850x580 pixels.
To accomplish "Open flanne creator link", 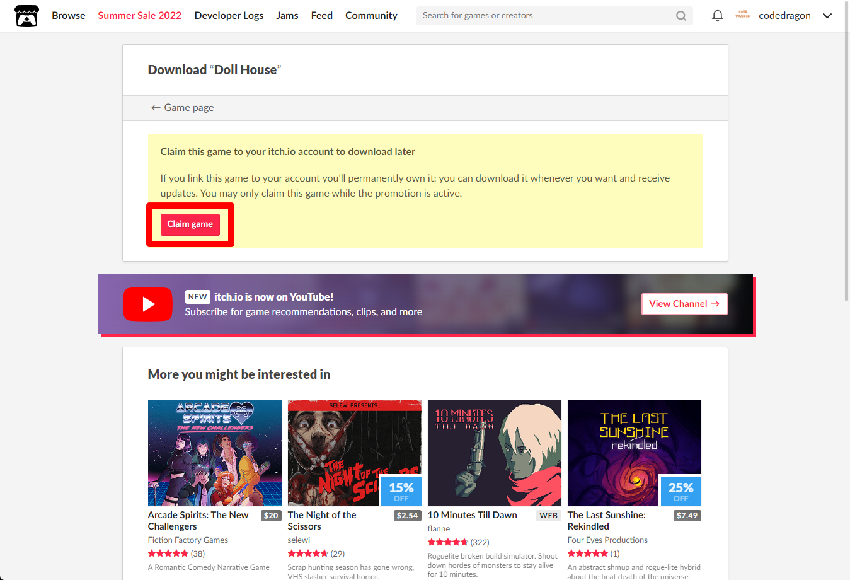I will 439,529.
